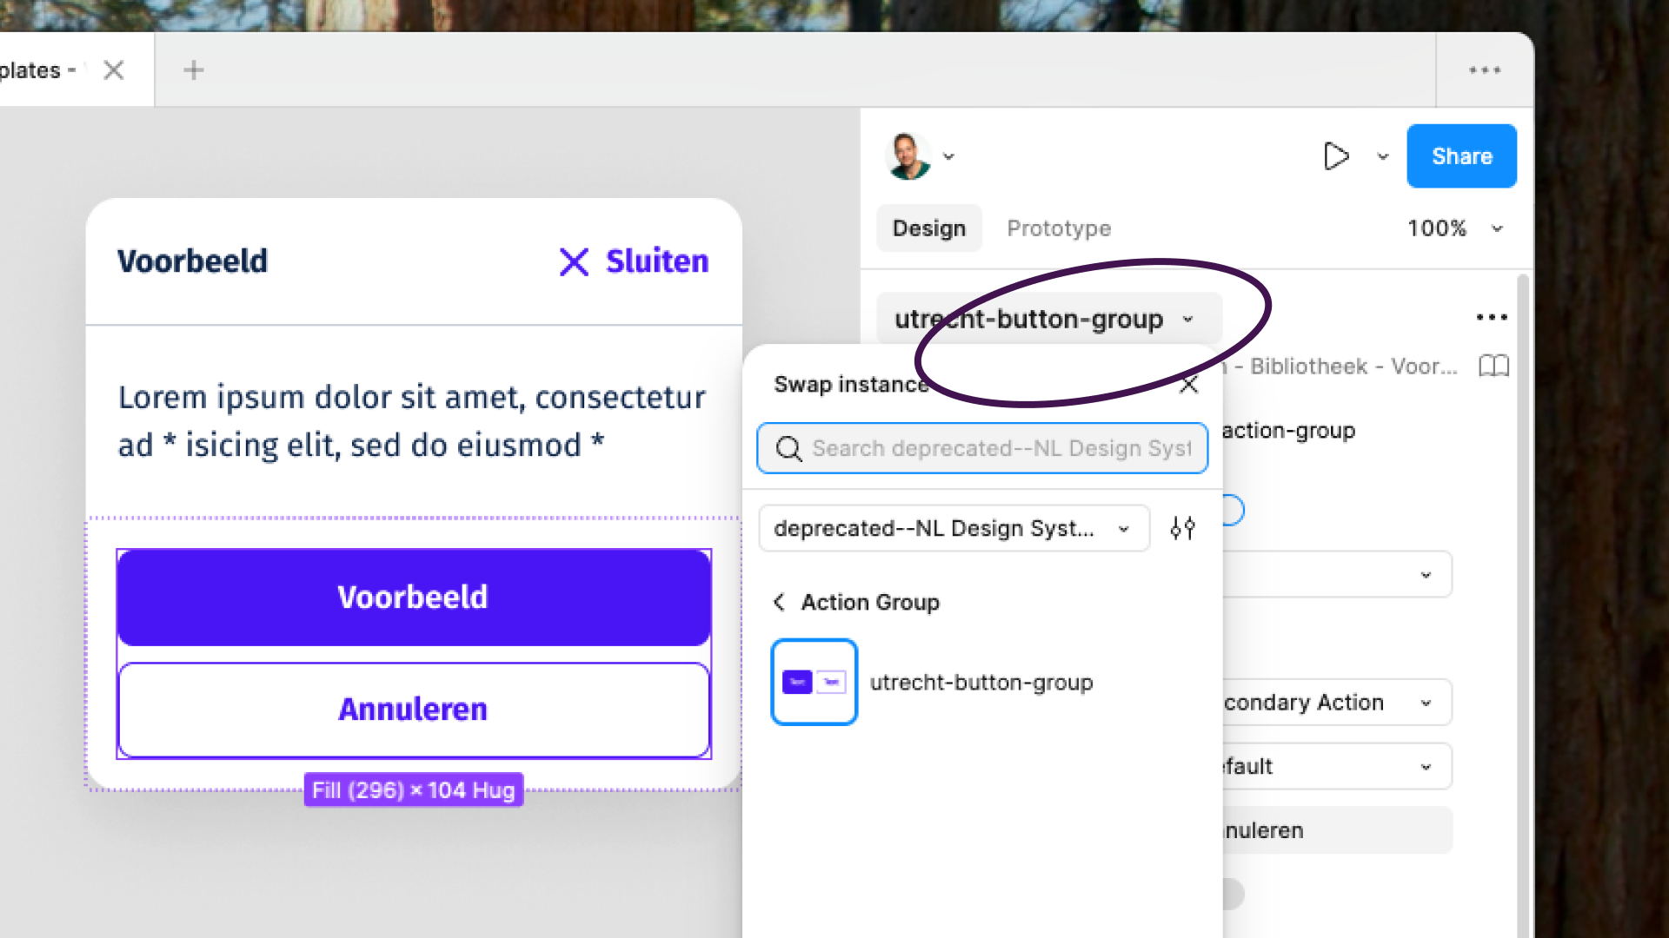Image resolution: width=1669 pixels, height=938 pixels.
Task: Toggle the partially hidden switch on
Action: click(x=1234, y=510)
